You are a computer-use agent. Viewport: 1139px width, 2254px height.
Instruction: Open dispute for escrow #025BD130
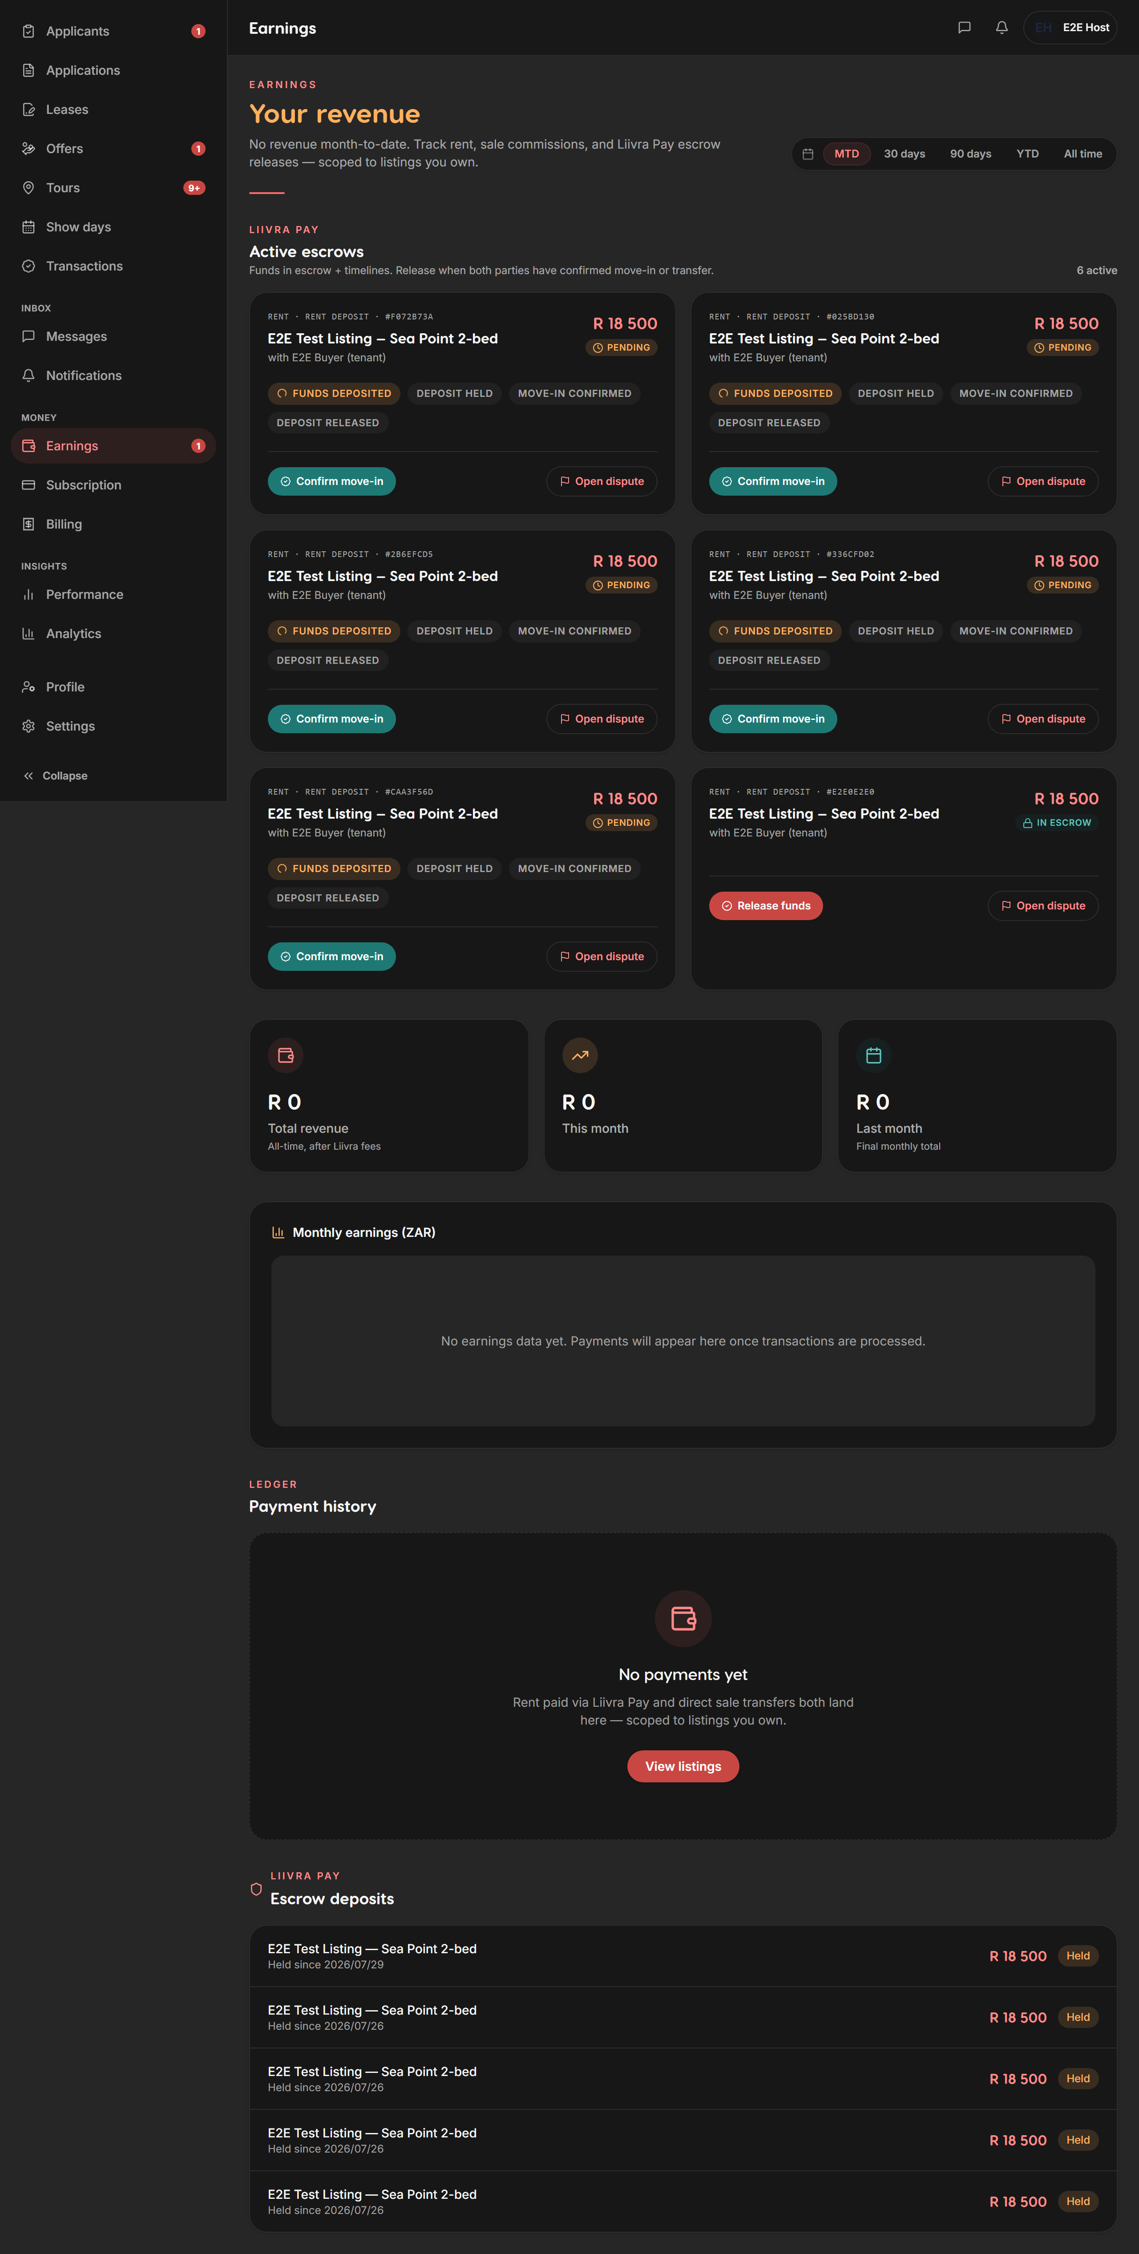coord(1044,482)
